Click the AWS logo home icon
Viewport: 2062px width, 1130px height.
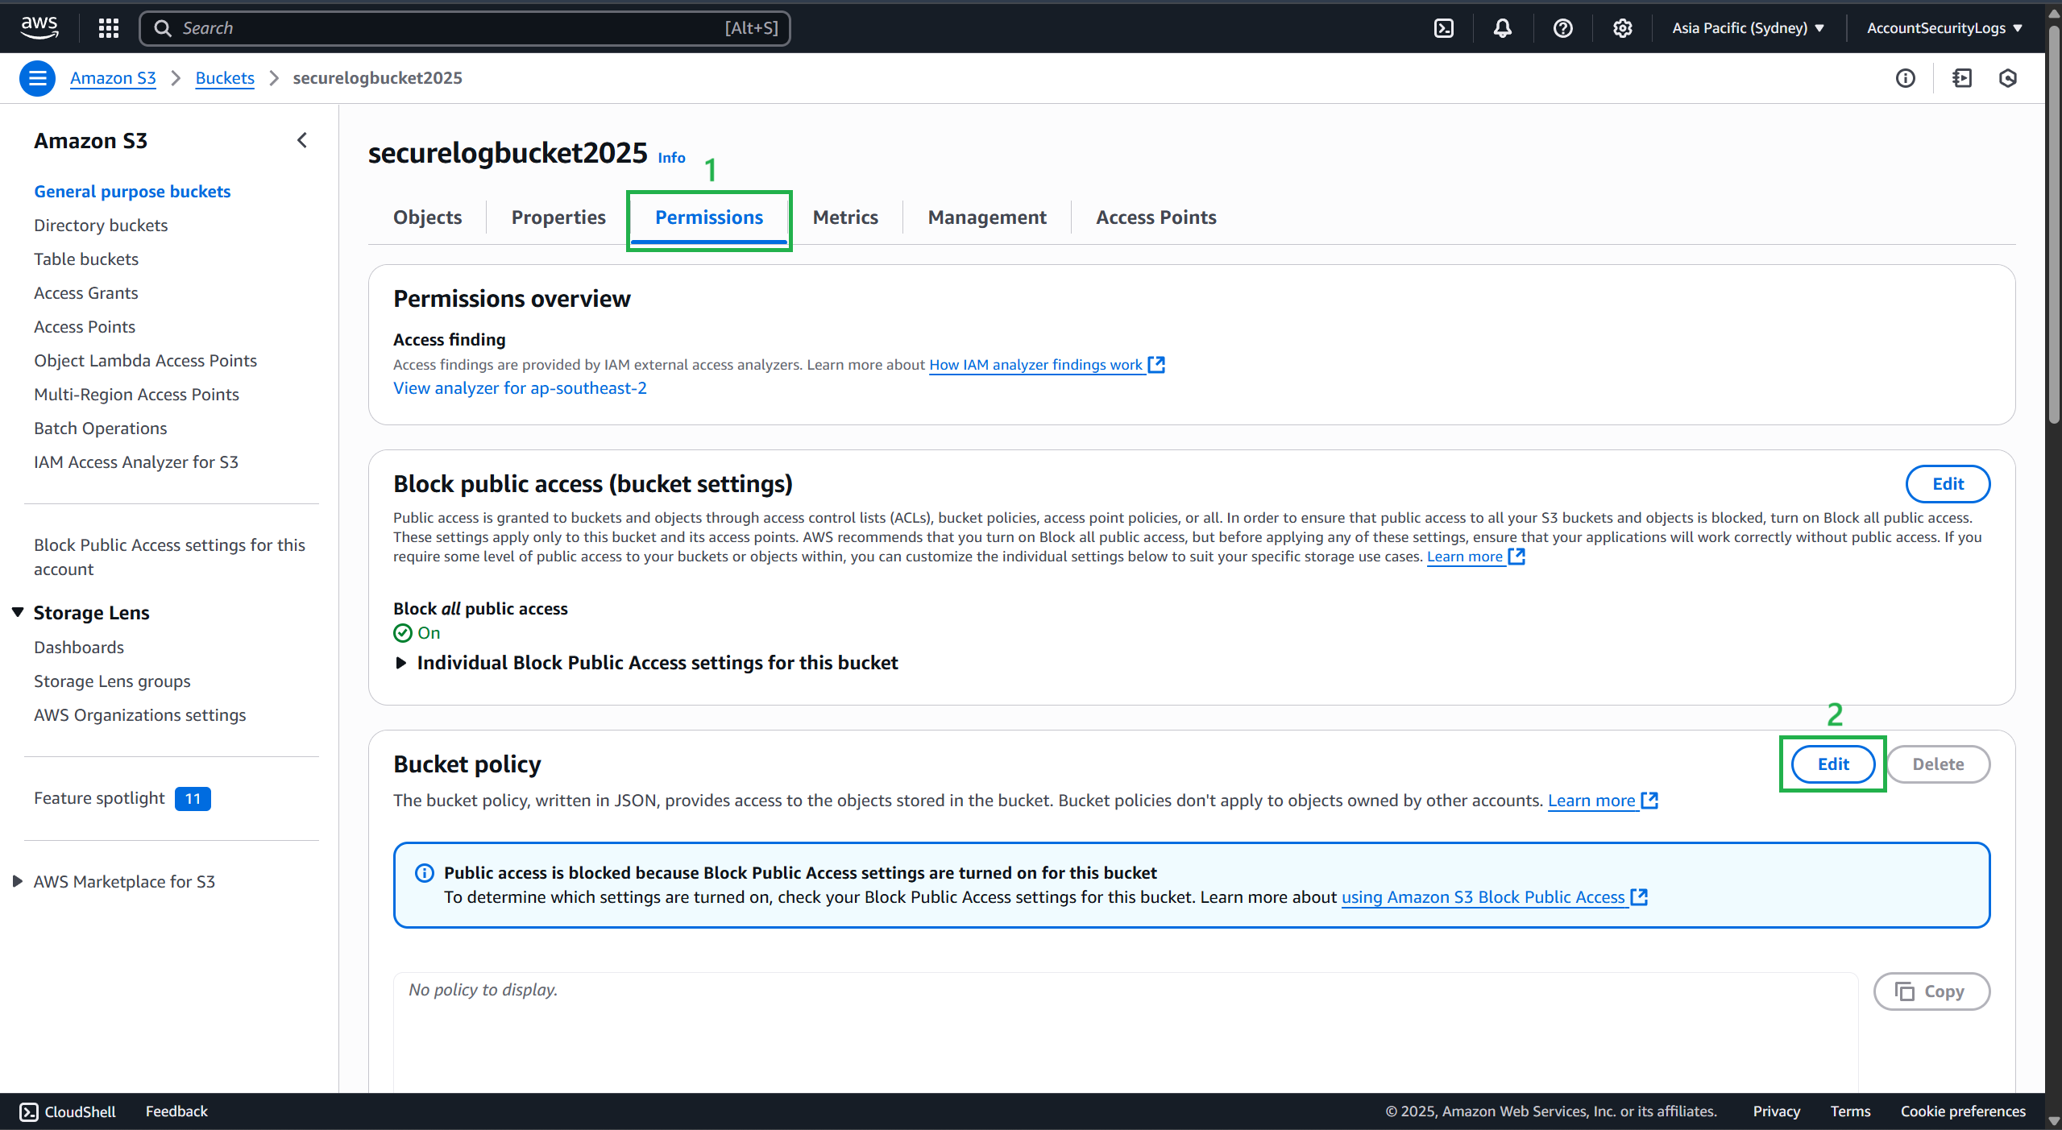[39, 27]
